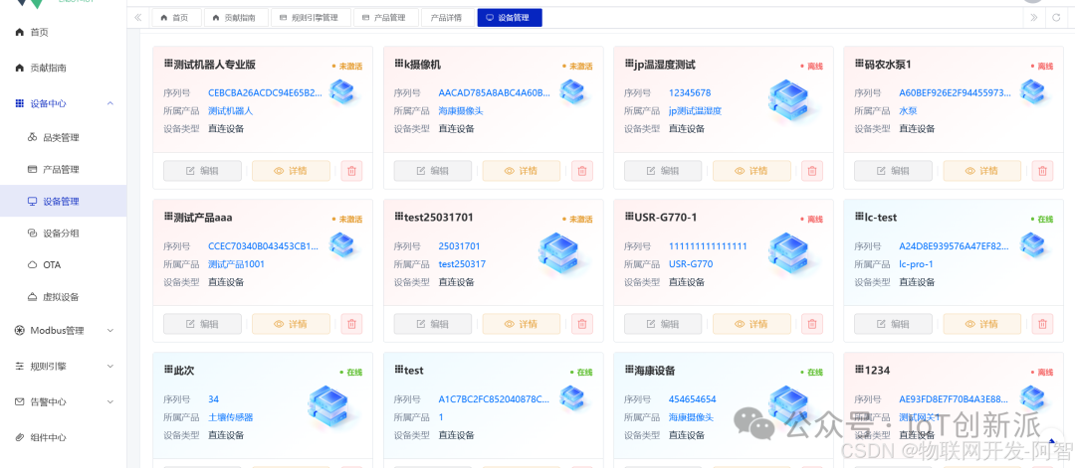Click serial number 111111111111111

[709, 246]
